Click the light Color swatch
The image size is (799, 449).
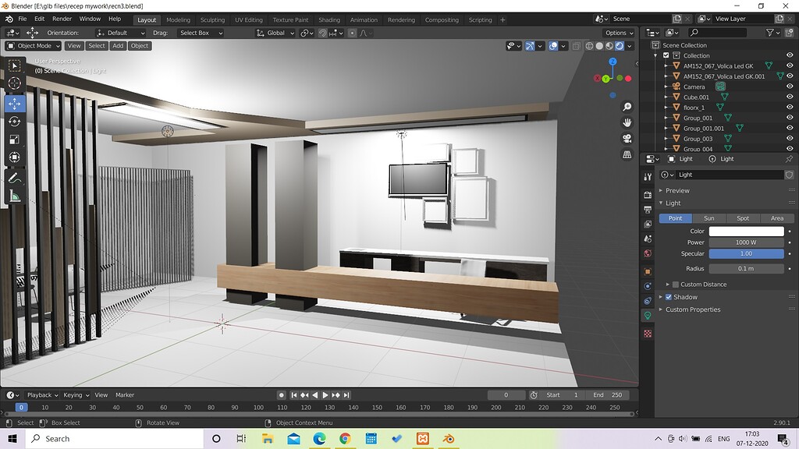(x=747, y=231)
